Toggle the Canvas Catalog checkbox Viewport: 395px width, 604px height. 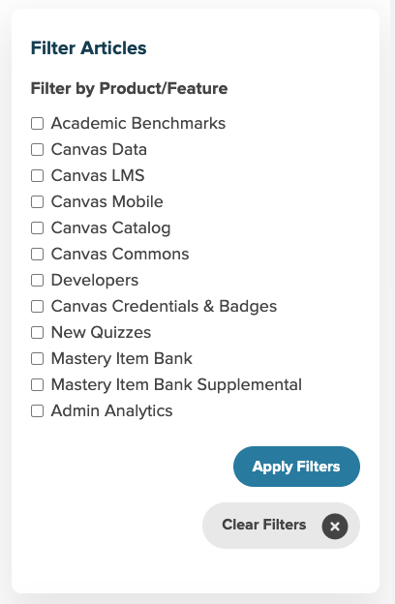coord(37,228)
